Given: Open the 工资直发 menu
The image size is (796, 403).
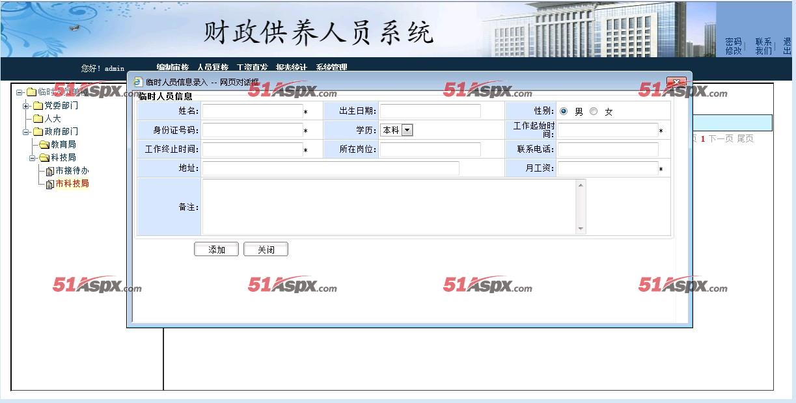Looking at the screenshot, I should 252,67.
